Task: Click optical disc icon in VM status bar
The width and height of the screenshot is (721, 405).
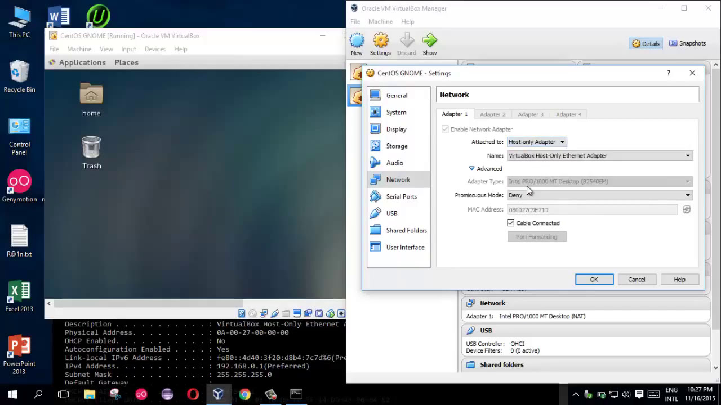Action: 252,313
